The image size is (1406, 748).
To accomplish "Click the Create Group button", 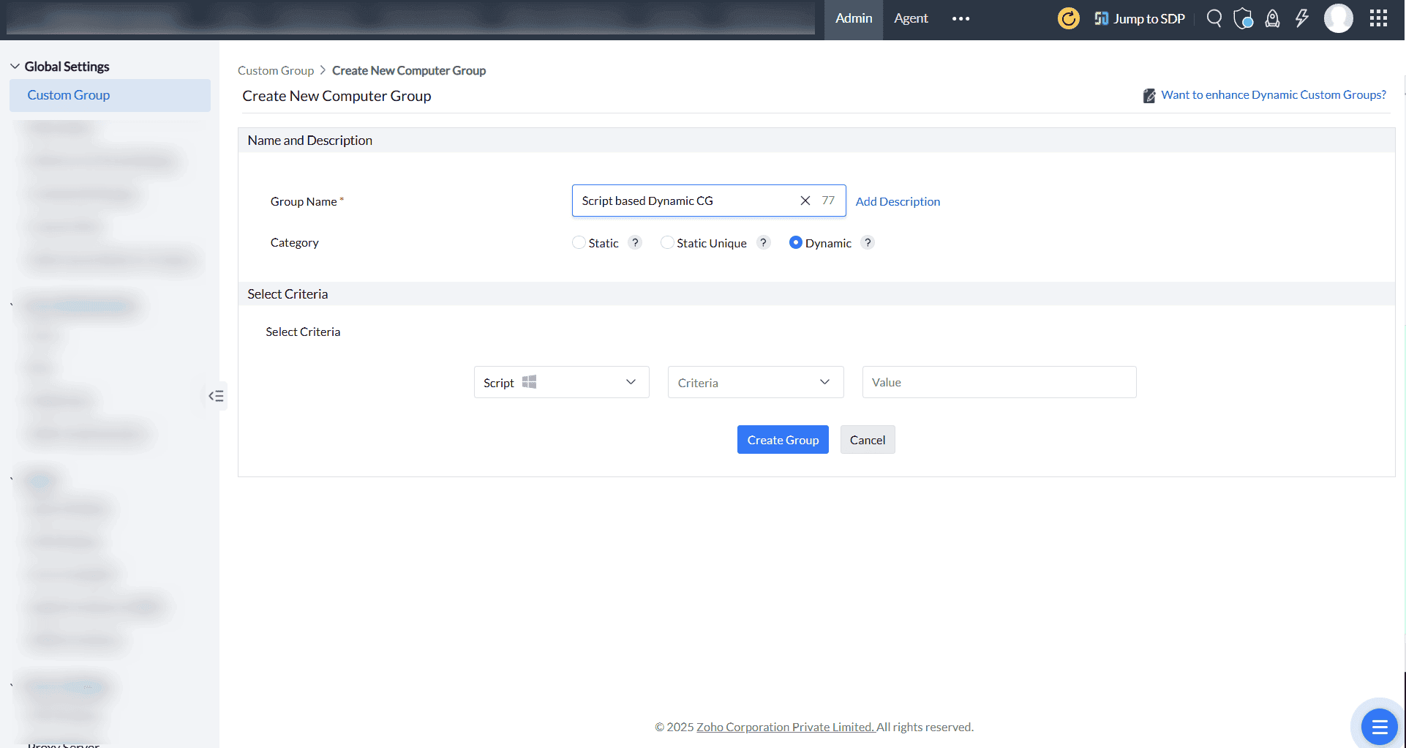I will pos(782,439).
